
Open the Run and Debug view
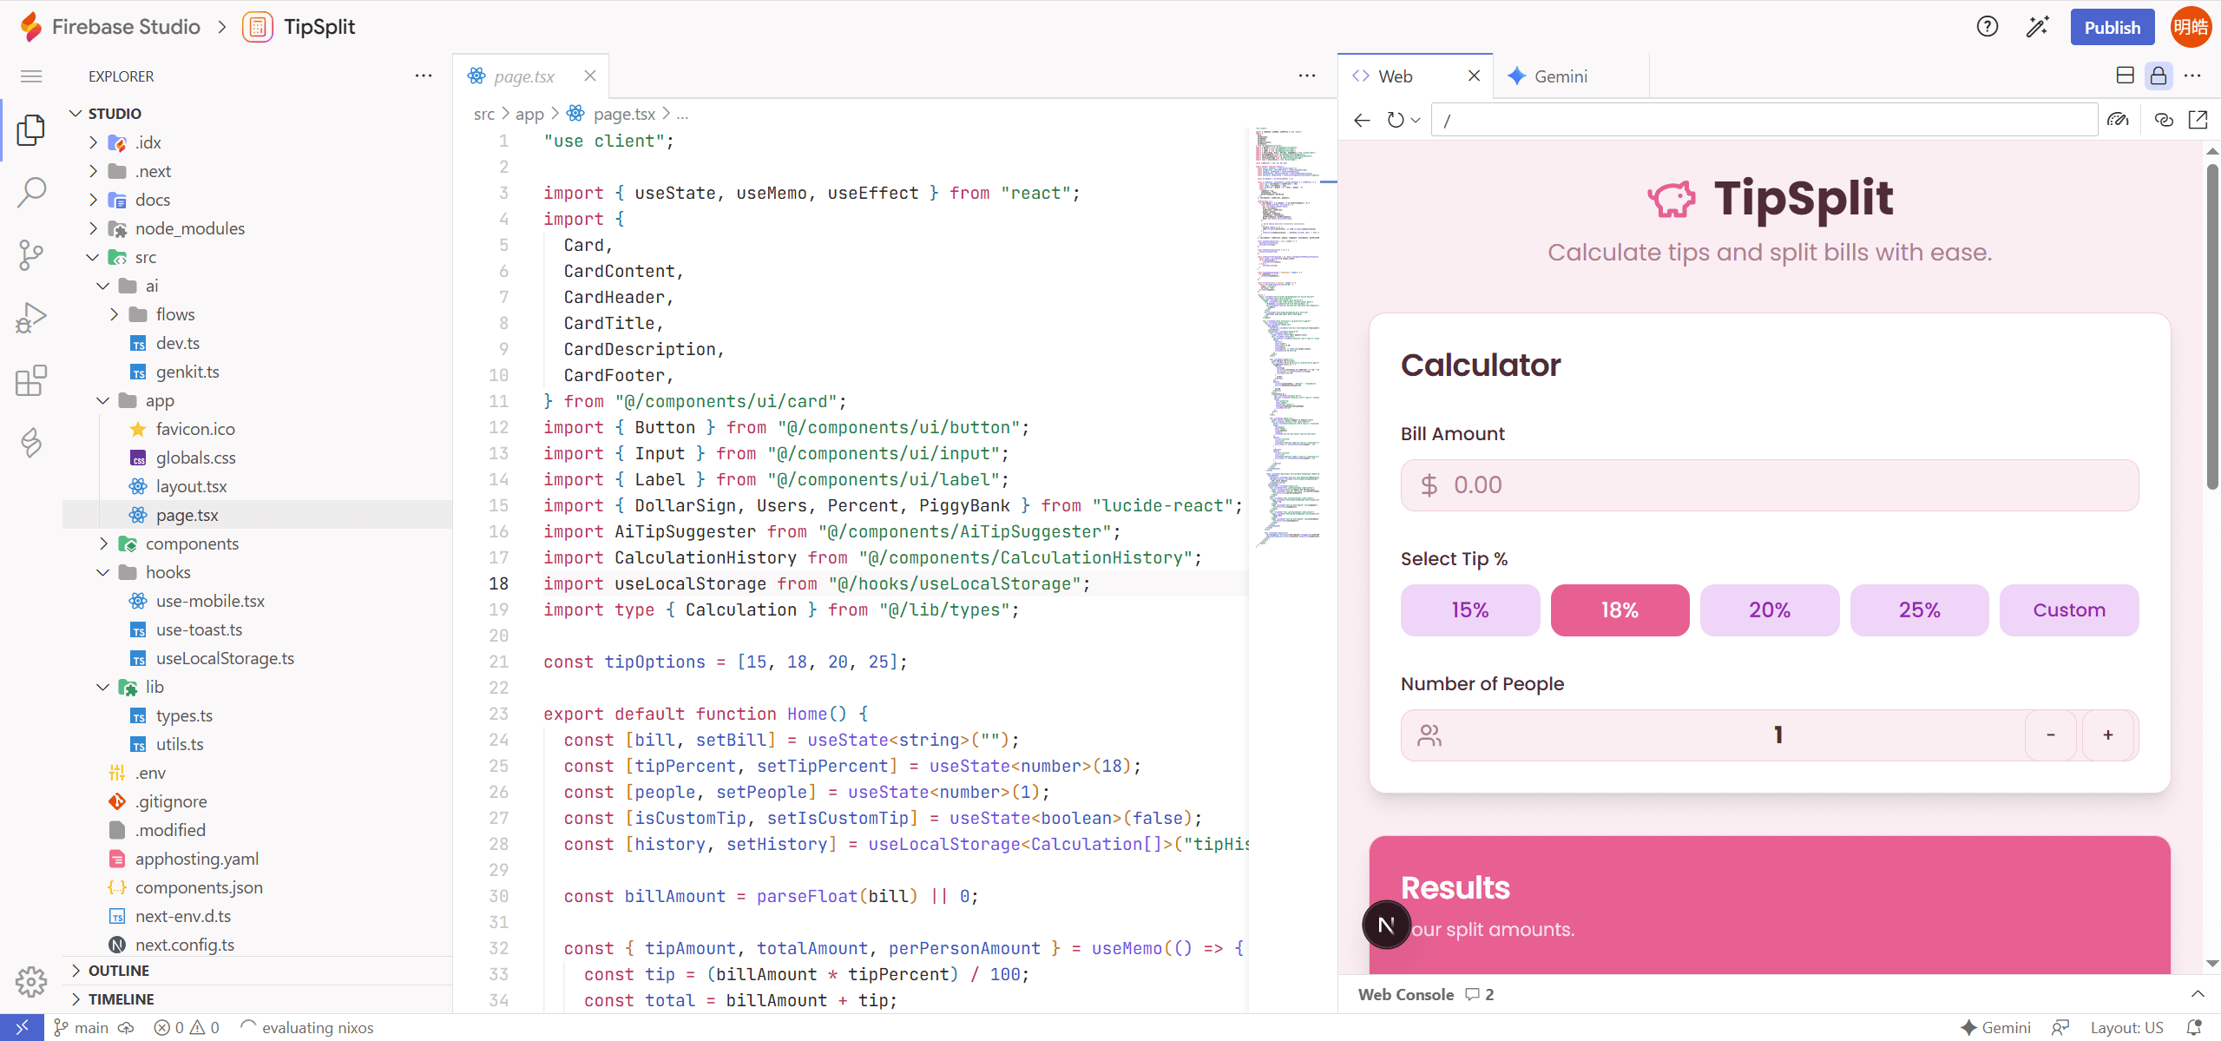pyautogui.click(x=31, y=318)
